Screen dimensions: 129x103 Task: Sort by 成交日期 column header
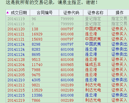[18, 13]
